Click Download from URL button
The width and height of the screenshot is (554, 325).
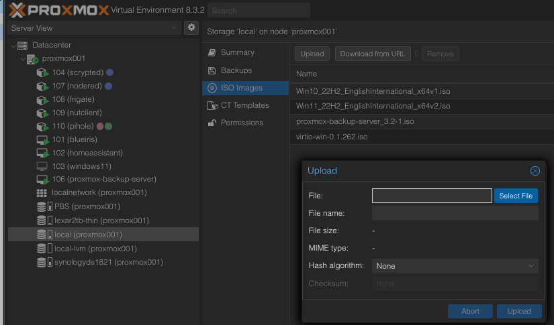[373, 54]
